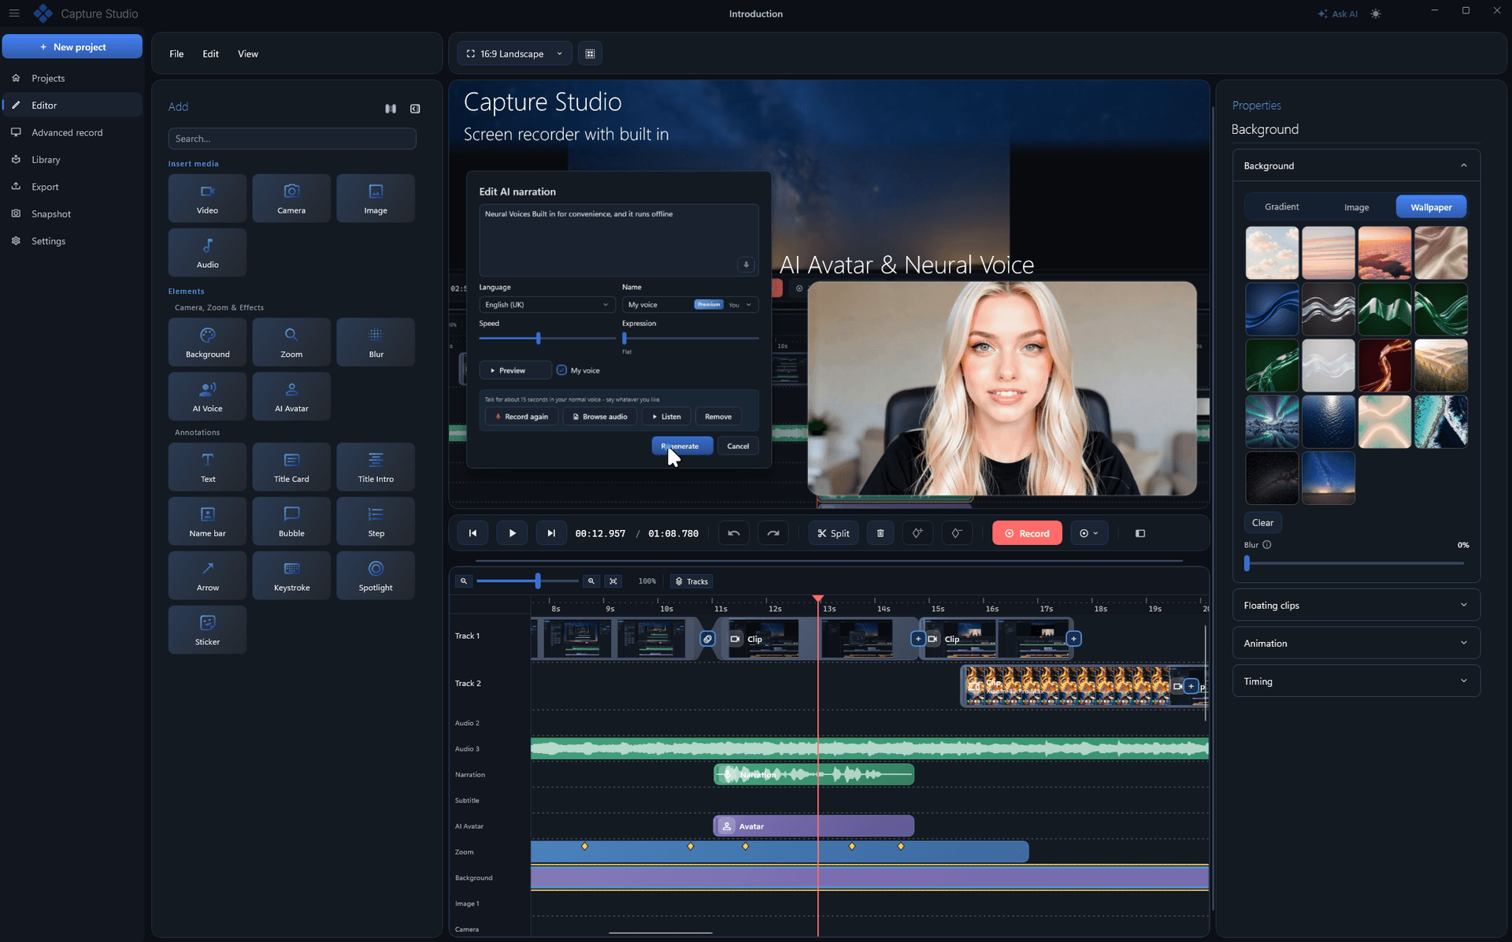Open record options dropdown next to Record
The height and width of the screenshot is (942, 1512).
[x=1088, y=533]
